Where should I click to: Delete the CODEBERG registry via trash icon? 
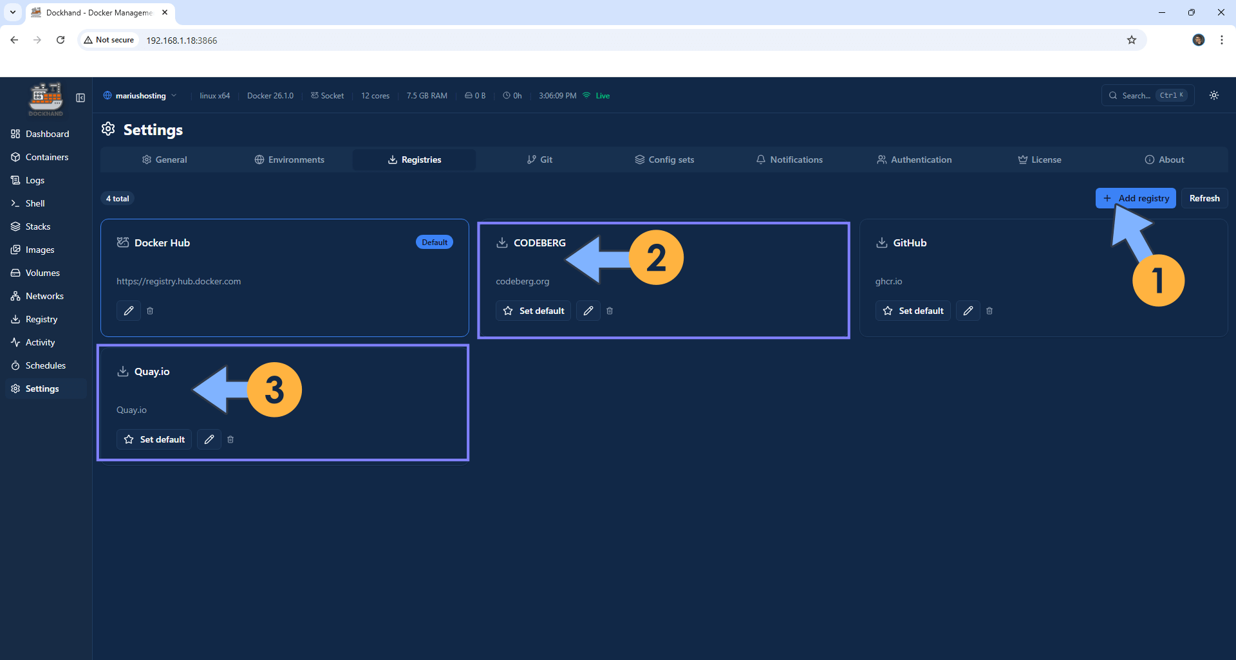click(609, 310)
